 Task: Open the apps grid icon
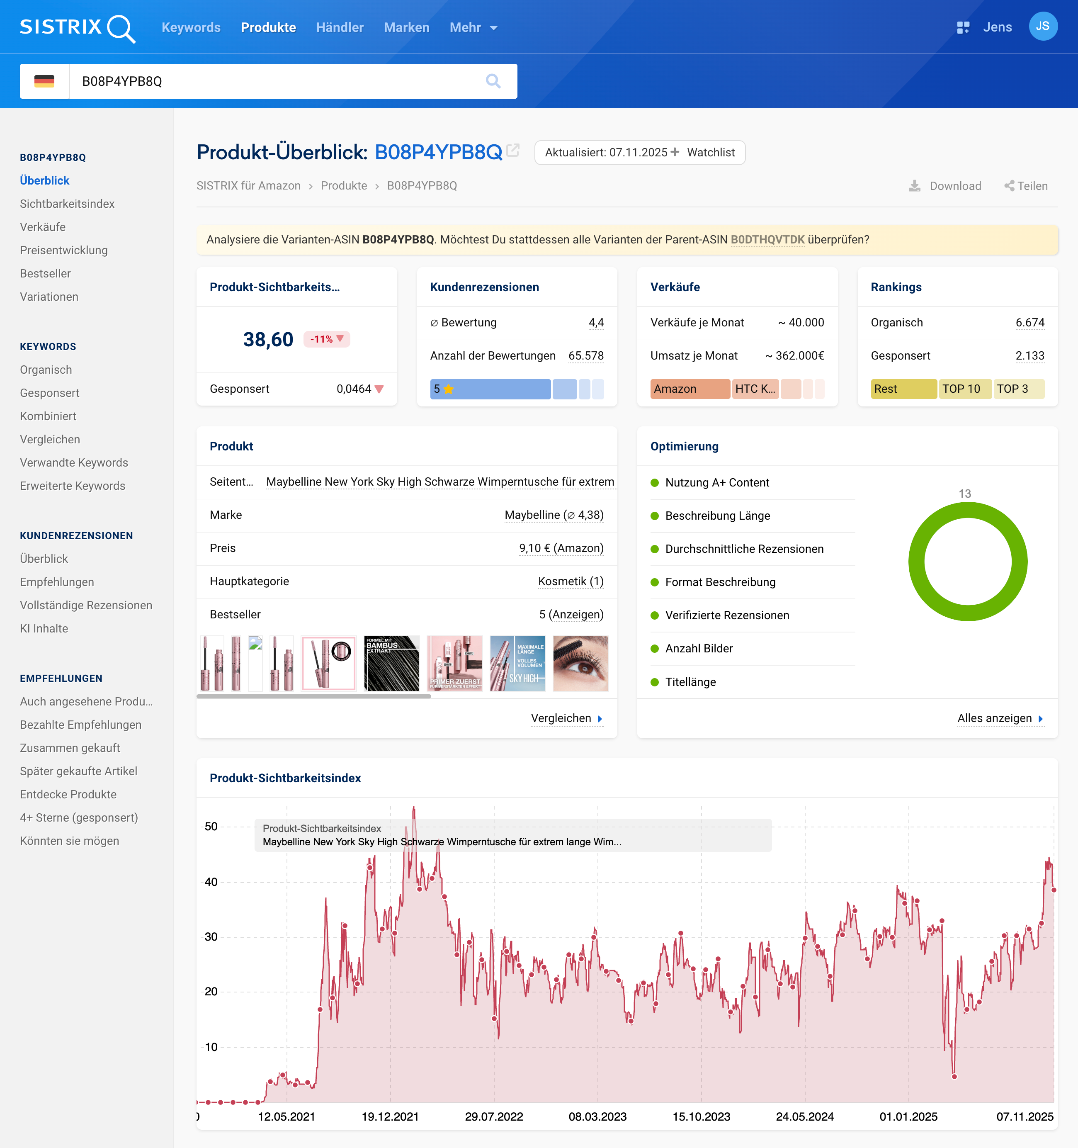[962, 27]
